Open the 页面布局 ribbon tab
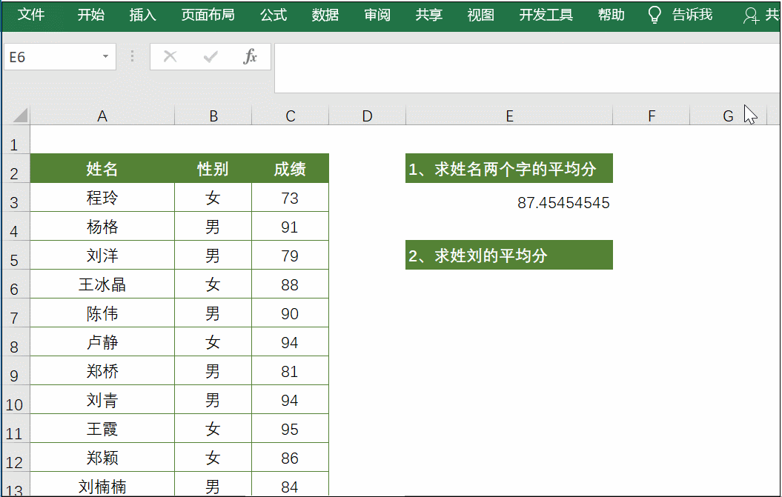This screenshot has width=782, height=497. point(208,15)
